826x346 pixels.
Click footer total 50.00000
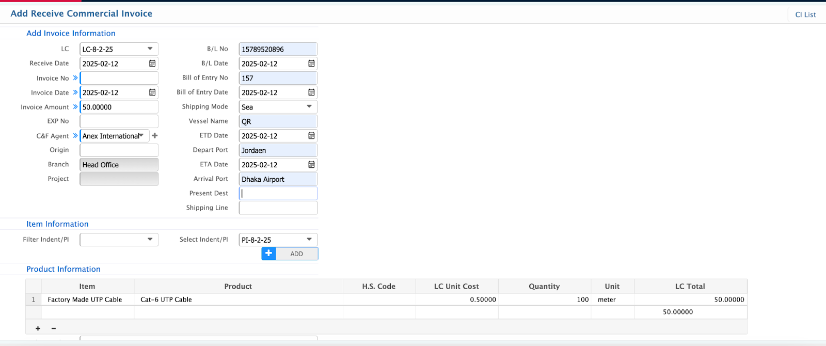(690, 312)
